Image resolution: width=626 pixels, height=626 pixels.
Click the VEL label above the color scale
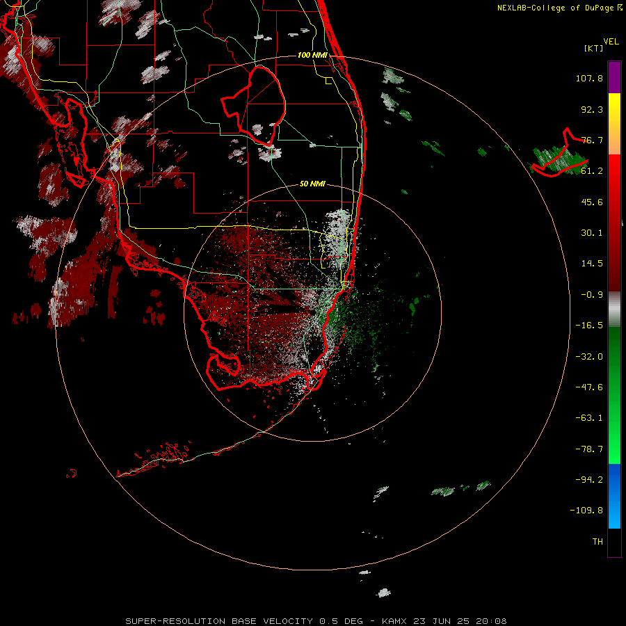(611, 42)
